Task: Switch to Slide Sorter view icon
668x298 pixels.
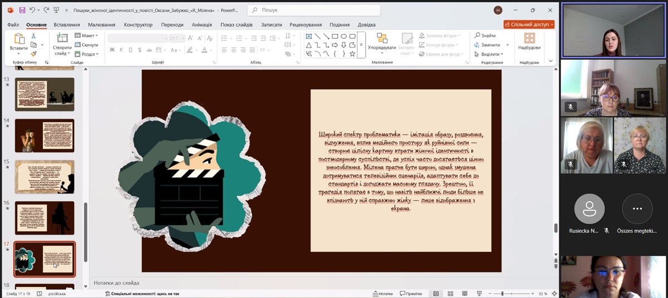Action: pyautogui.click(x=450, y=294)
